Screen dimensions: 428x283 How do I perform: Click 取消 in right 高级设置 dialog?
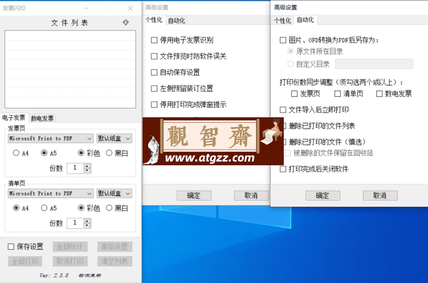(380, 195)
